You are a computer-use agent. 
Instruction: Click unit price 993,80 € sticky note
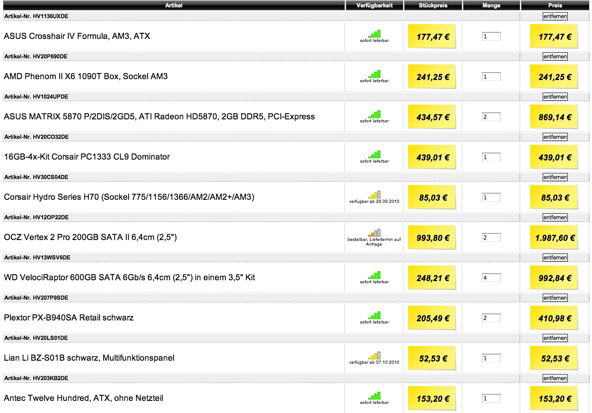click(432, 237)
